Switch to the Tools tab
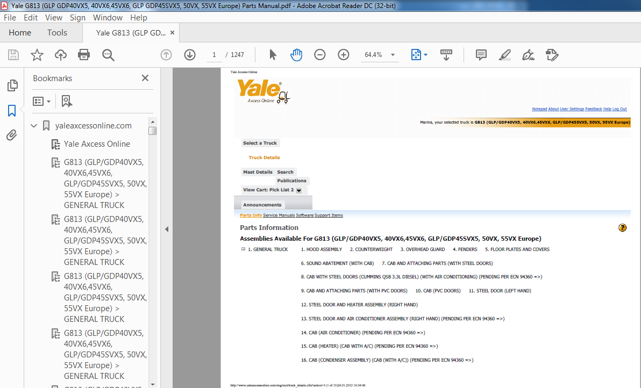Screen dimensions: 641x388 click(57, 33)
